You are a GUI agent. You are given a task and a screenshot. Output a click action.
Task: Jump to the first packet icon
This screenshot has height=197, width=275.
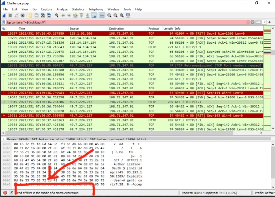point(81,15)
